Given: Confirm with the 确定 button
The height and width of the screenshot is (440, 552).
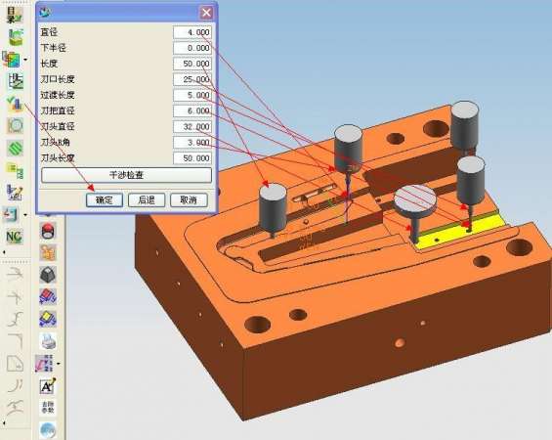Looking at the screenshot, I should coord(105,200).
